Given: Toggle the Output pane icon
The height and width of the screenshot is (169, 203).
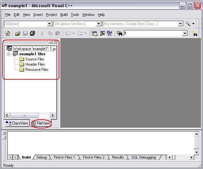Looking at the screenshot, I should coord(102,33).
